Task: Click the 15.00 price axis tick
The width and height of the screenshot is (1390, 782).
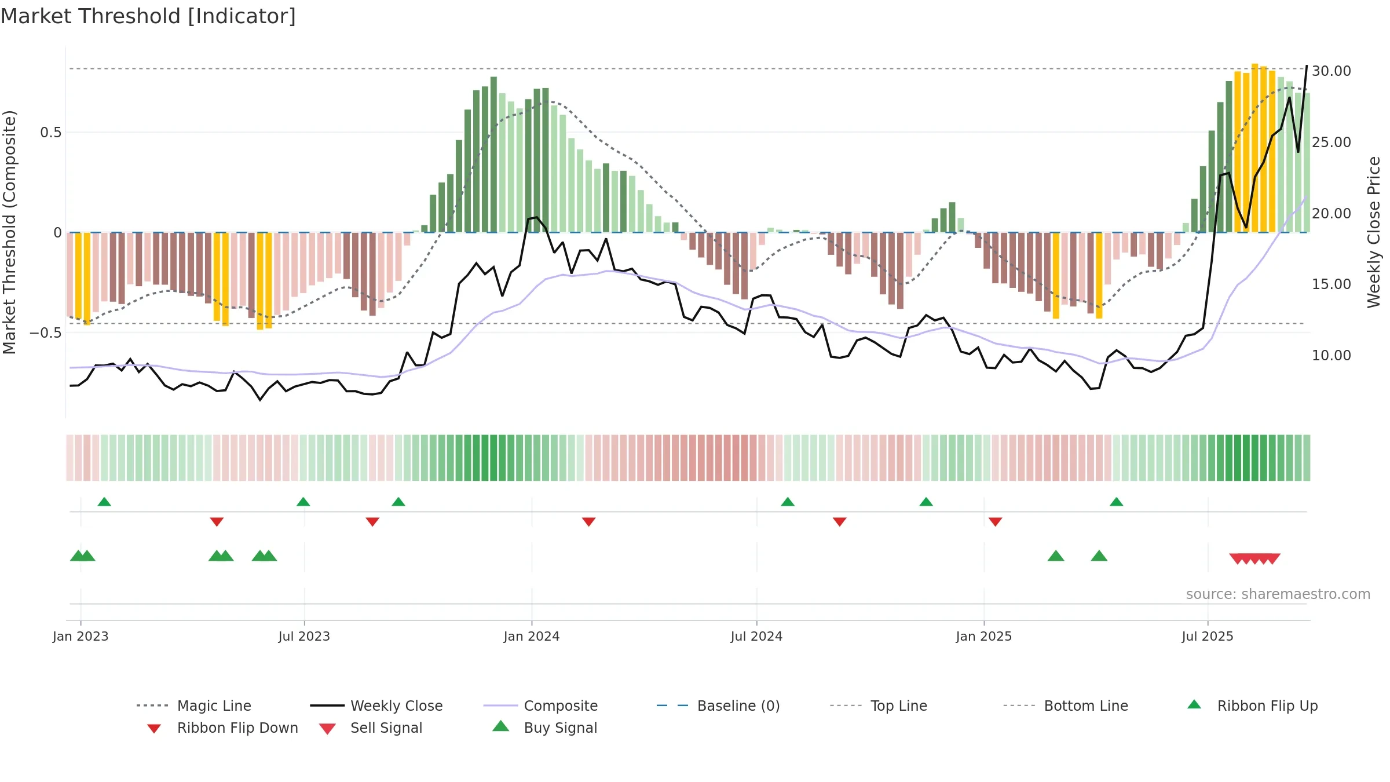Action: pos(1332,284)
